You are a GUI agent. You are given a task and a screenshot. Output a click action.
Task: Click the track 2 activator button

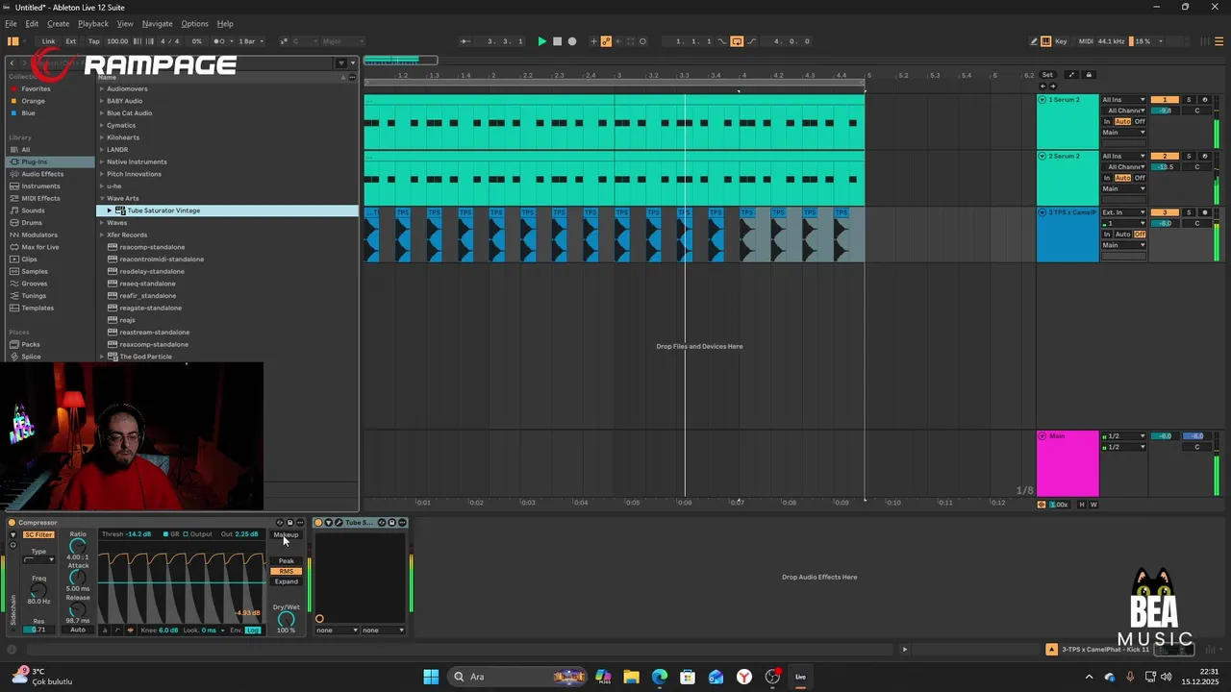pos(1165,156)
